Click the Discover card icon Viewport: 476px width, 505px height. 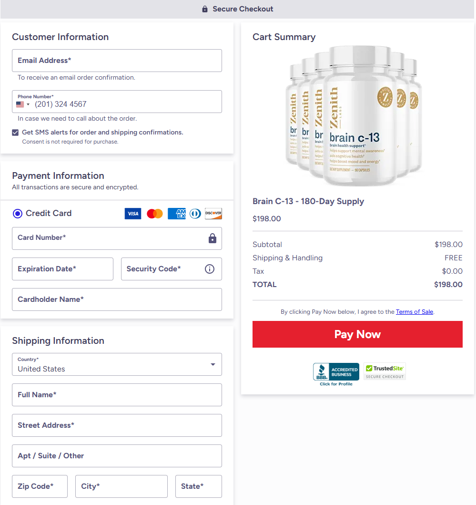pos(213,214)
